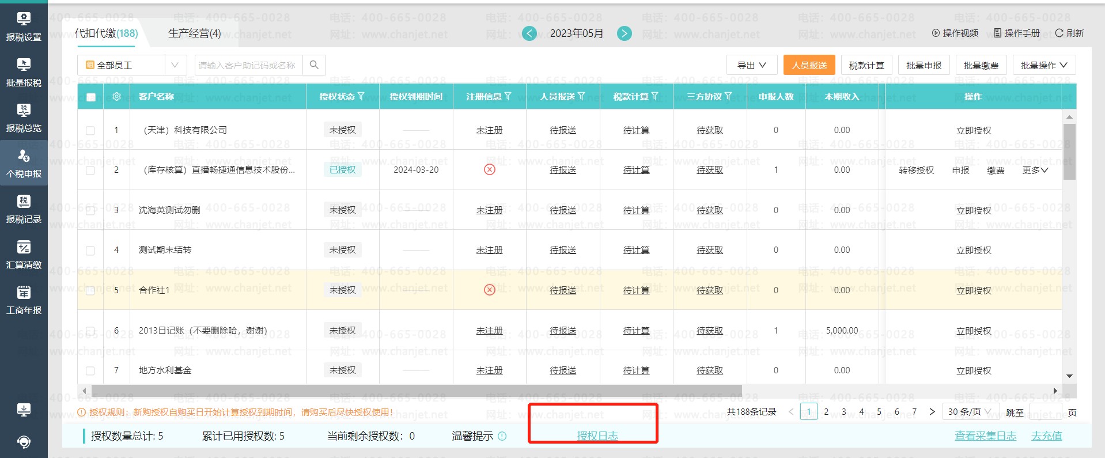Click the 批量缴费 button
Image resolution: width=1105 pixels, height=458 pixels.
[981, 65]
